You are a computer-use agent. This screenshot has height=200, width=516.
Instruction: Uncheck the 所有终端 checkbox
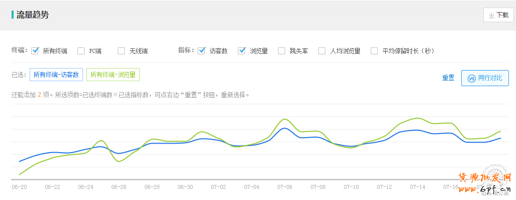[35, 51]
